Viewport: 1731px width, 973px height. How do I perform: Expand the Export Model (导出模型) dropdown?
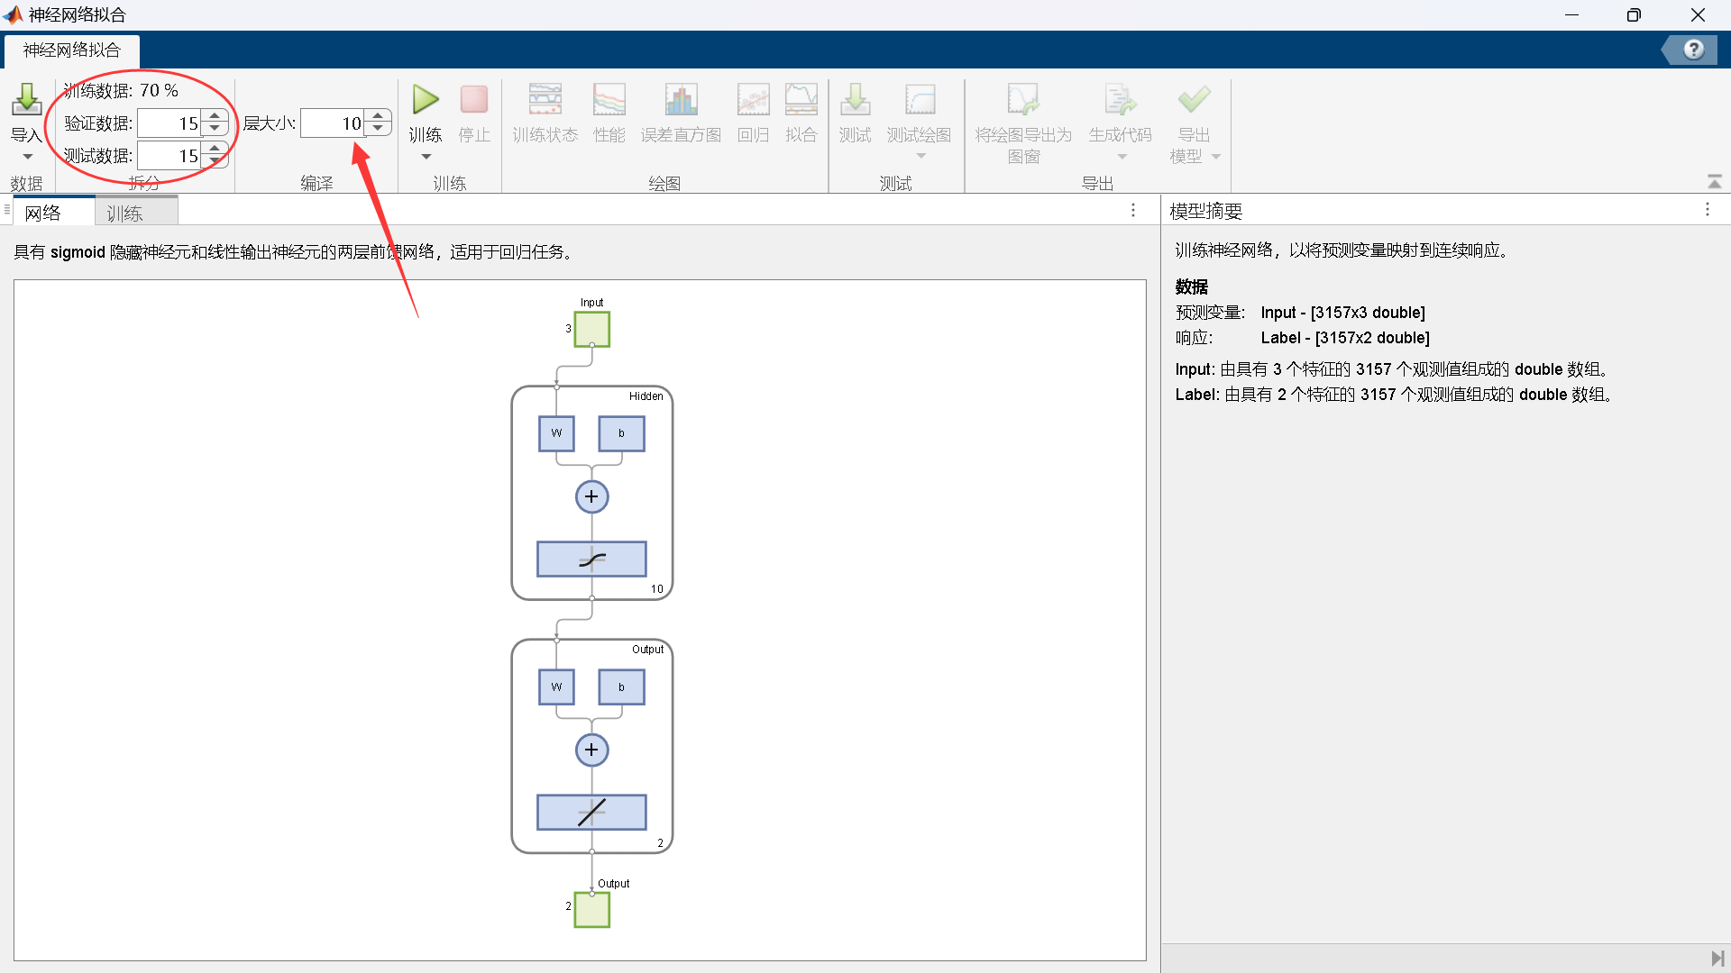pos(1215,157)
